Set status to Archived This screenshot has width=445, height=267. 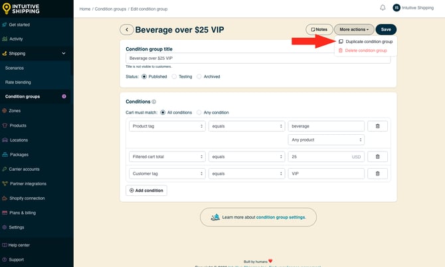(x=199, y=76)
